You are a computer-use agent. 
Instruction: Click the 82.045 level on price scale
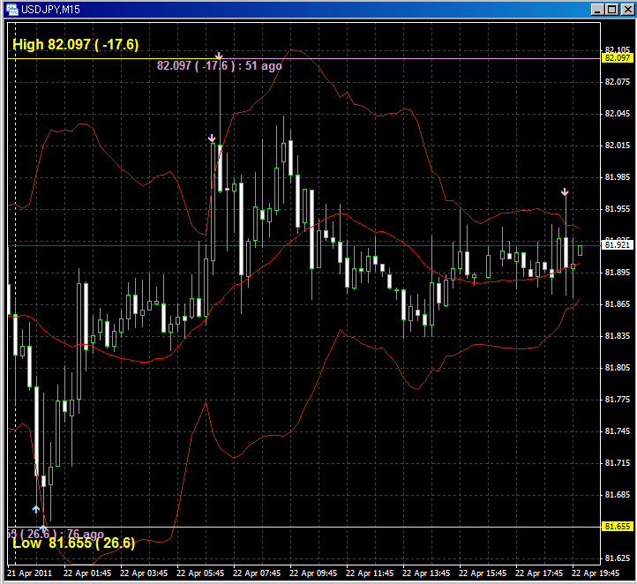pos(617,114)
